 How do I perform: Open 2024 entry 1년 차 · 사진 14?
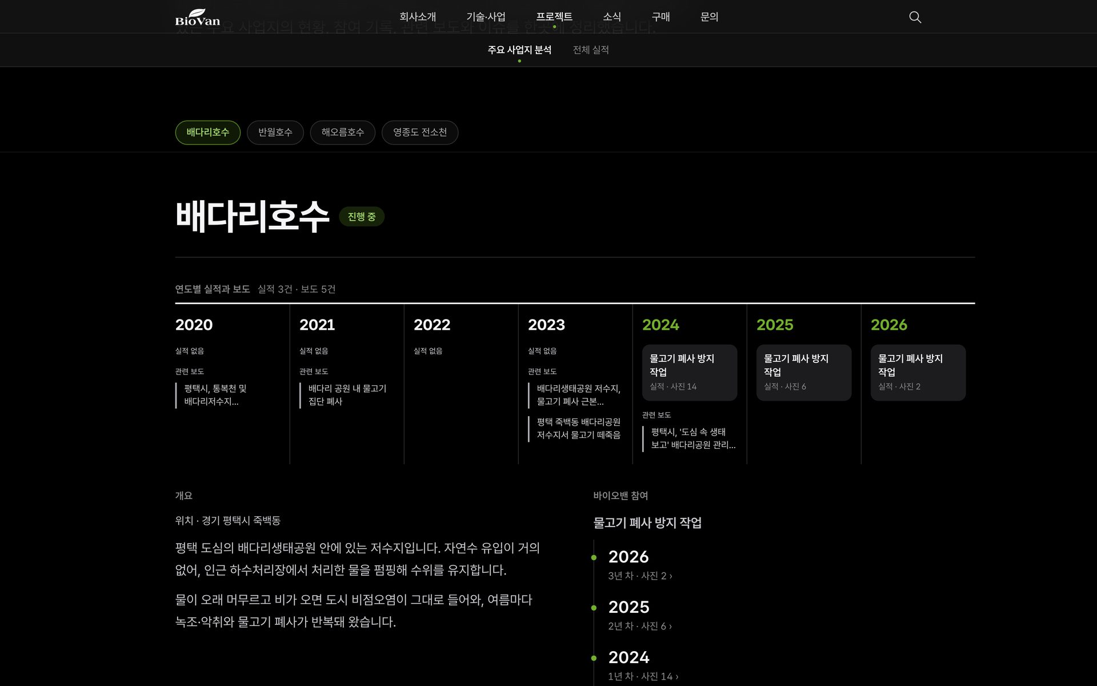[x=643, y=676]
